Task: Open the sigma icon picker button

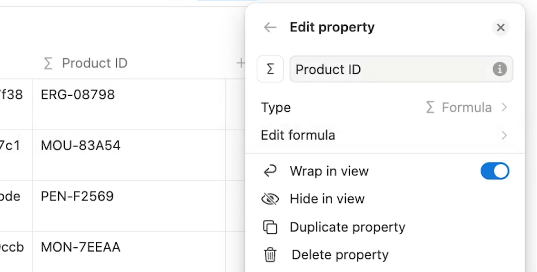Action: (x=270, y=69)
